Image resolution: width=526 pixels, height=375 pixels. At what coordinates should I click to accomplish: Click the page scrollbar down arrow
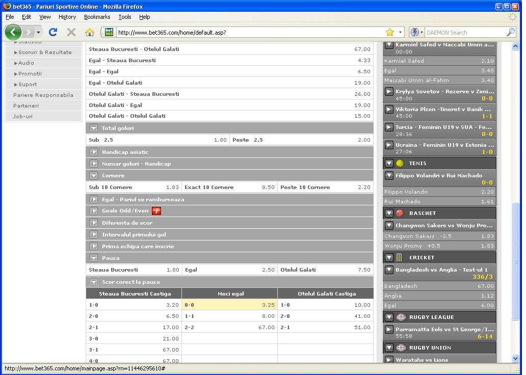click(x=516, y=358)
